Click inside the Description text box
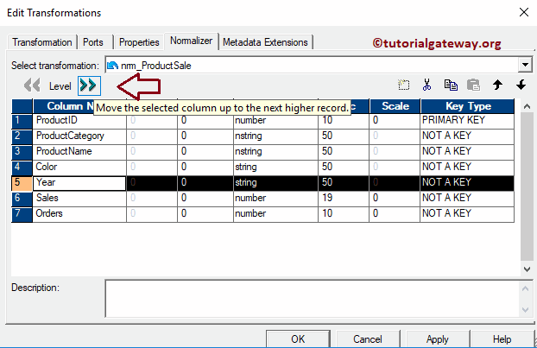The height and width of the screenshot is (348, 537). point(313,298)
